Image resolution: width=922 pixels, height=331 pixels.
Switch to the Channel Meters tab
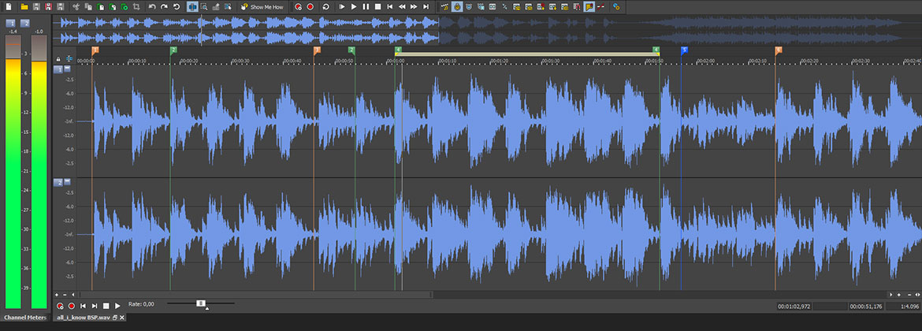24,318
